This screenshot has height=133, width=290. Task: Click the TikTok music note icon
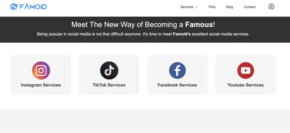click(x=109, y=71)
